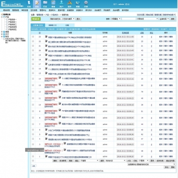
Task: Click the document icon in row ID 1
Action: coord(46,156)
